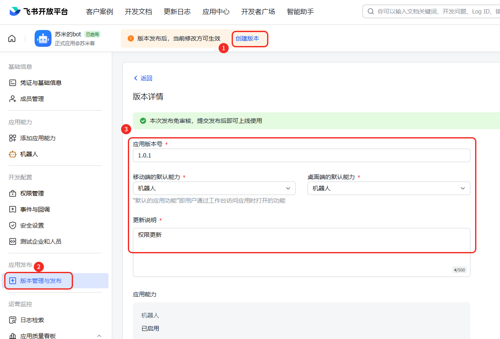Screen dimensions: 500x339
Task: Open 事件与回调 configuration
Action: click(35, 209)
